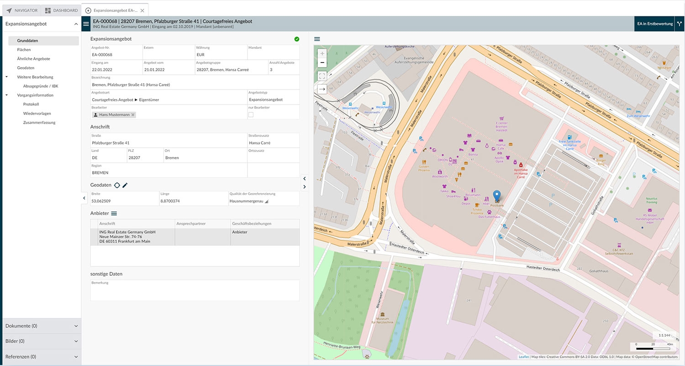Image resolution: width=685 pixels, height=366 pixels.
Task: Switch to the Dashboard tab
Action: (61, 10)
